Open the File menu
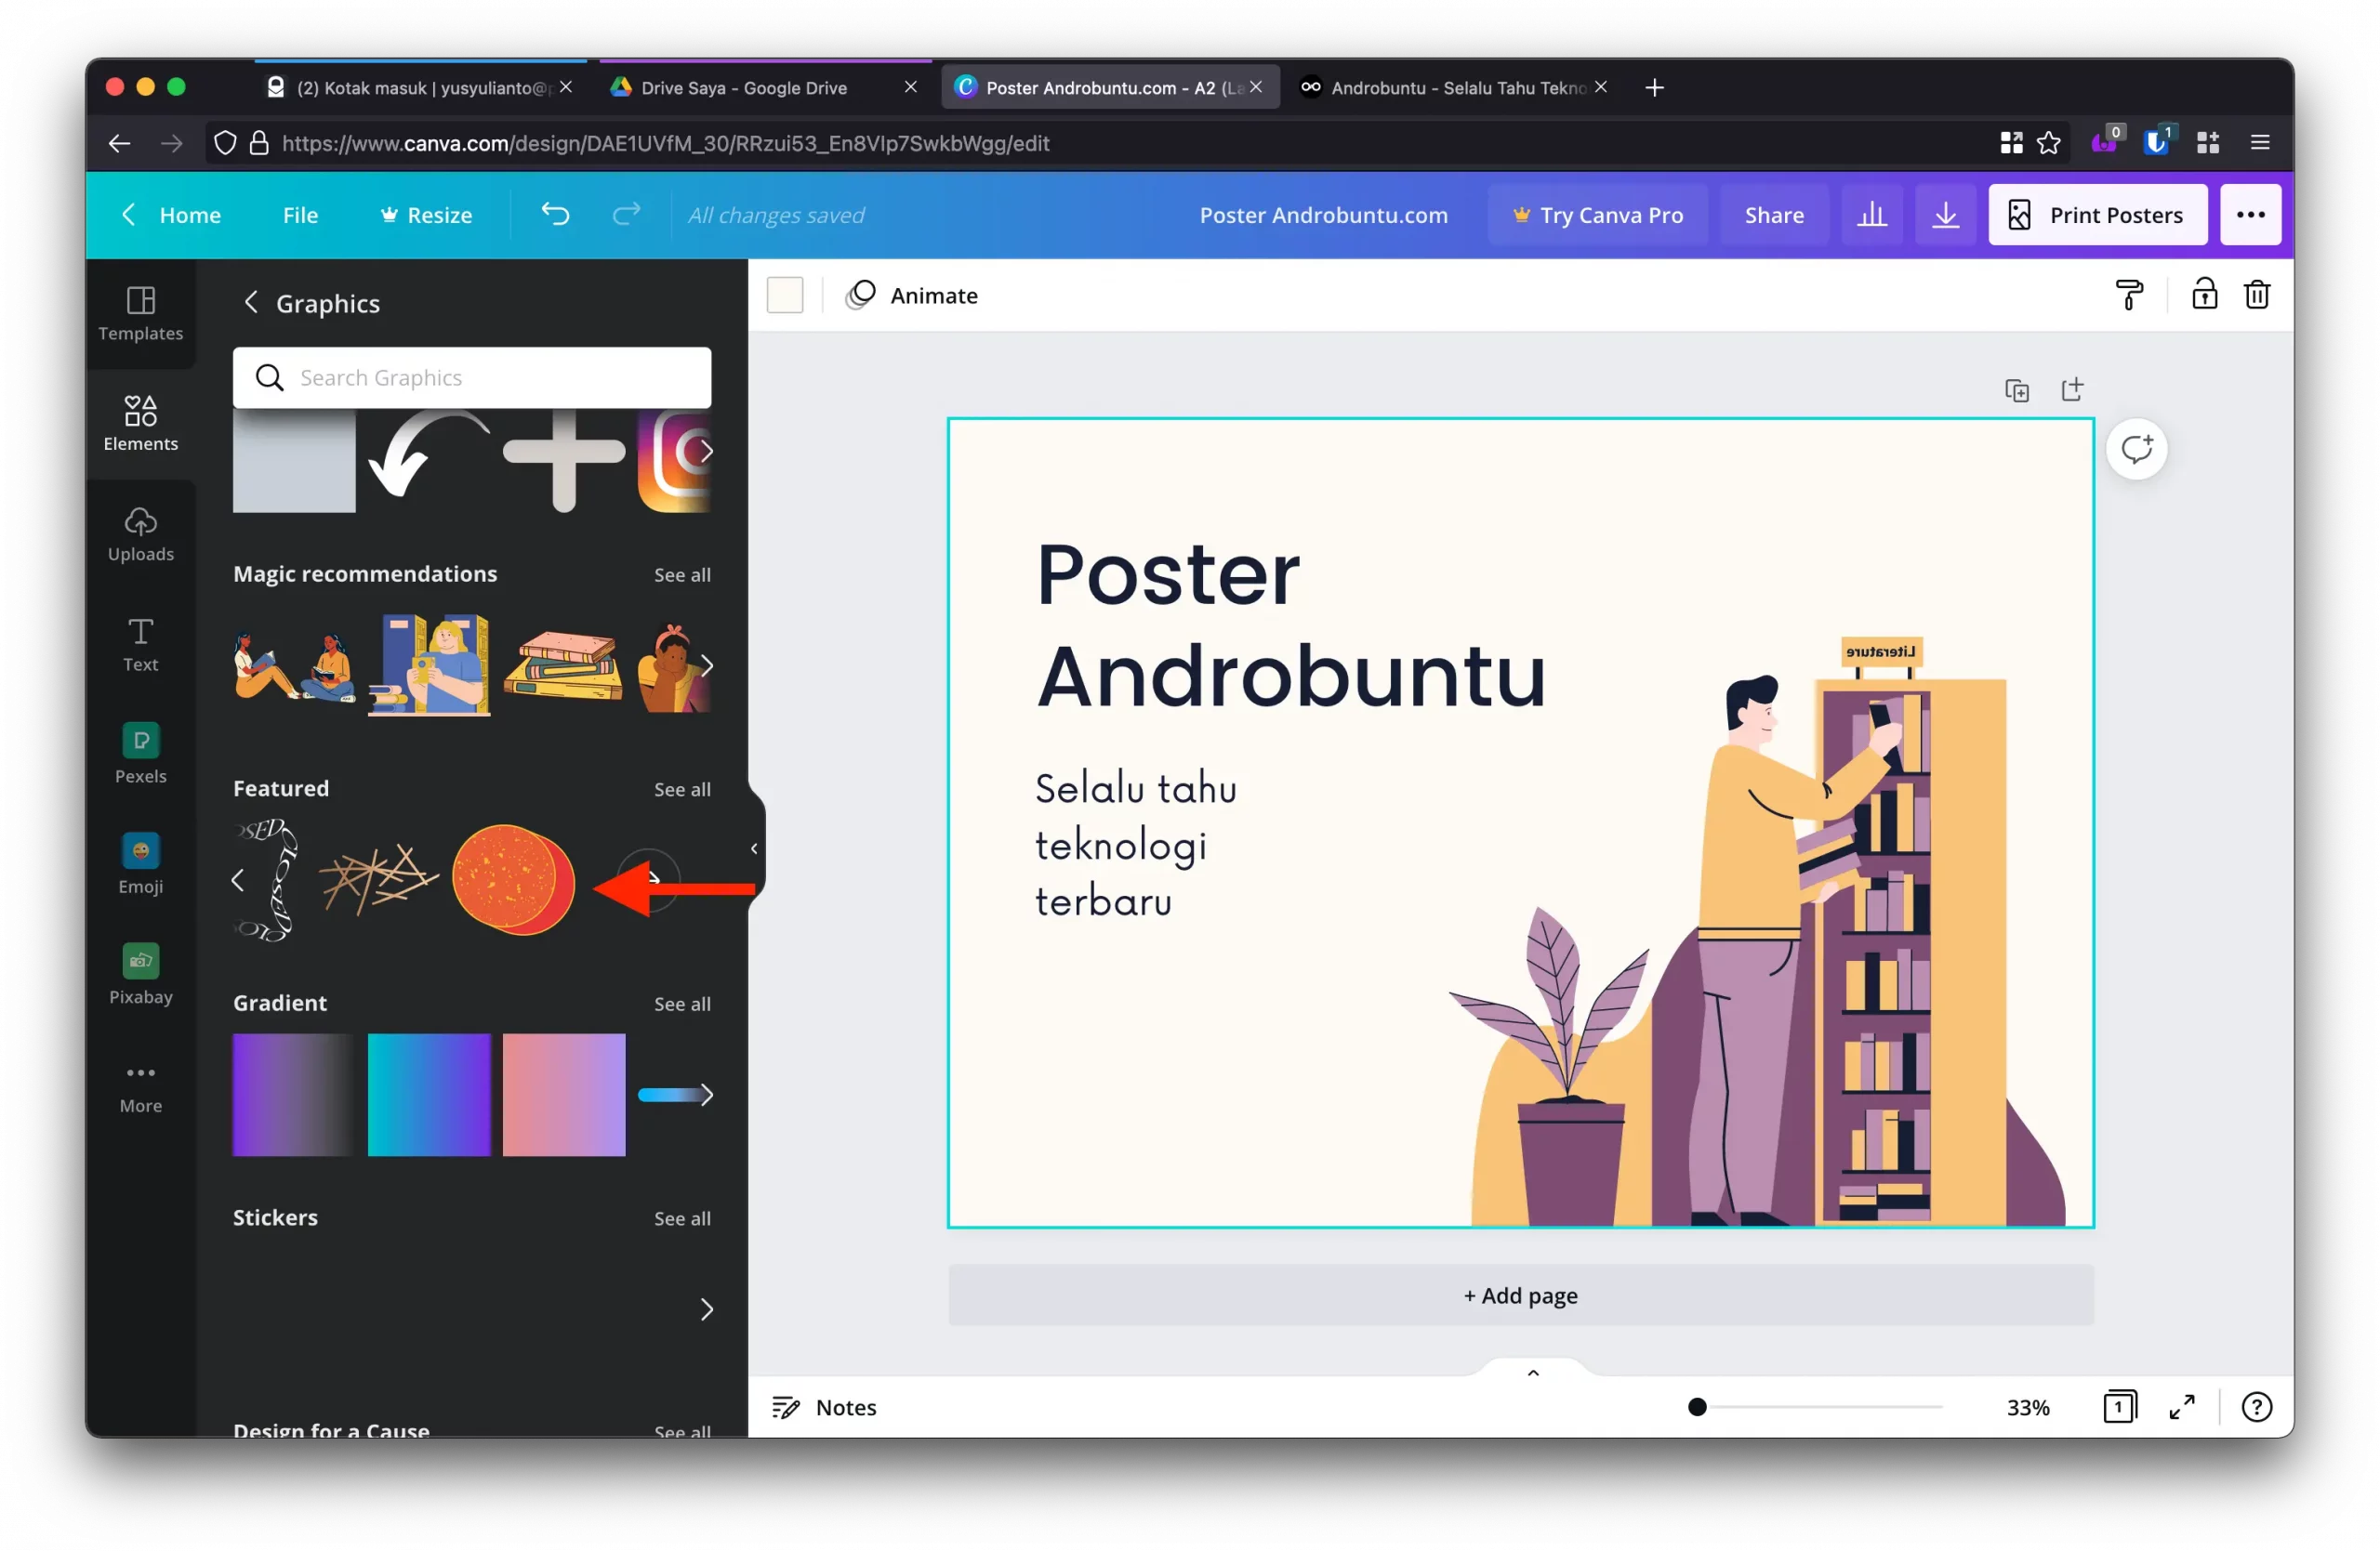This screenshot has height=1551, width=2380. (x=300, y=215)
